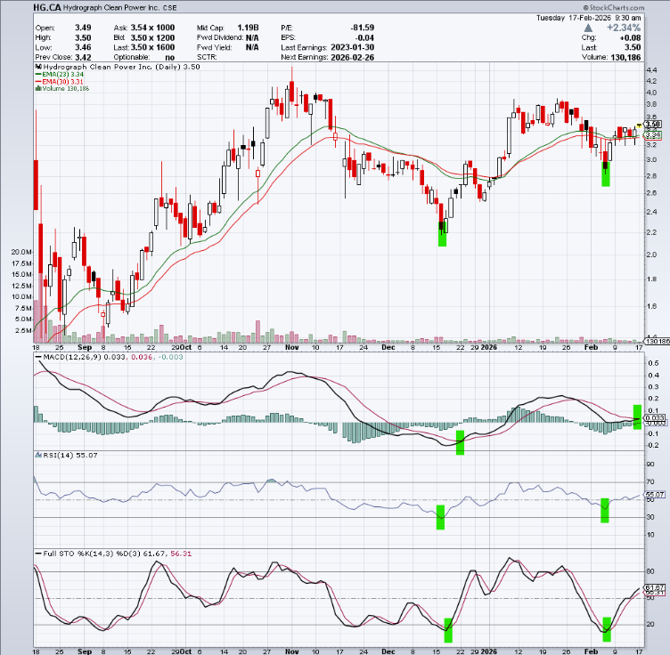
Task: Click the Optionable value no
Action: [x=169, y=57]
